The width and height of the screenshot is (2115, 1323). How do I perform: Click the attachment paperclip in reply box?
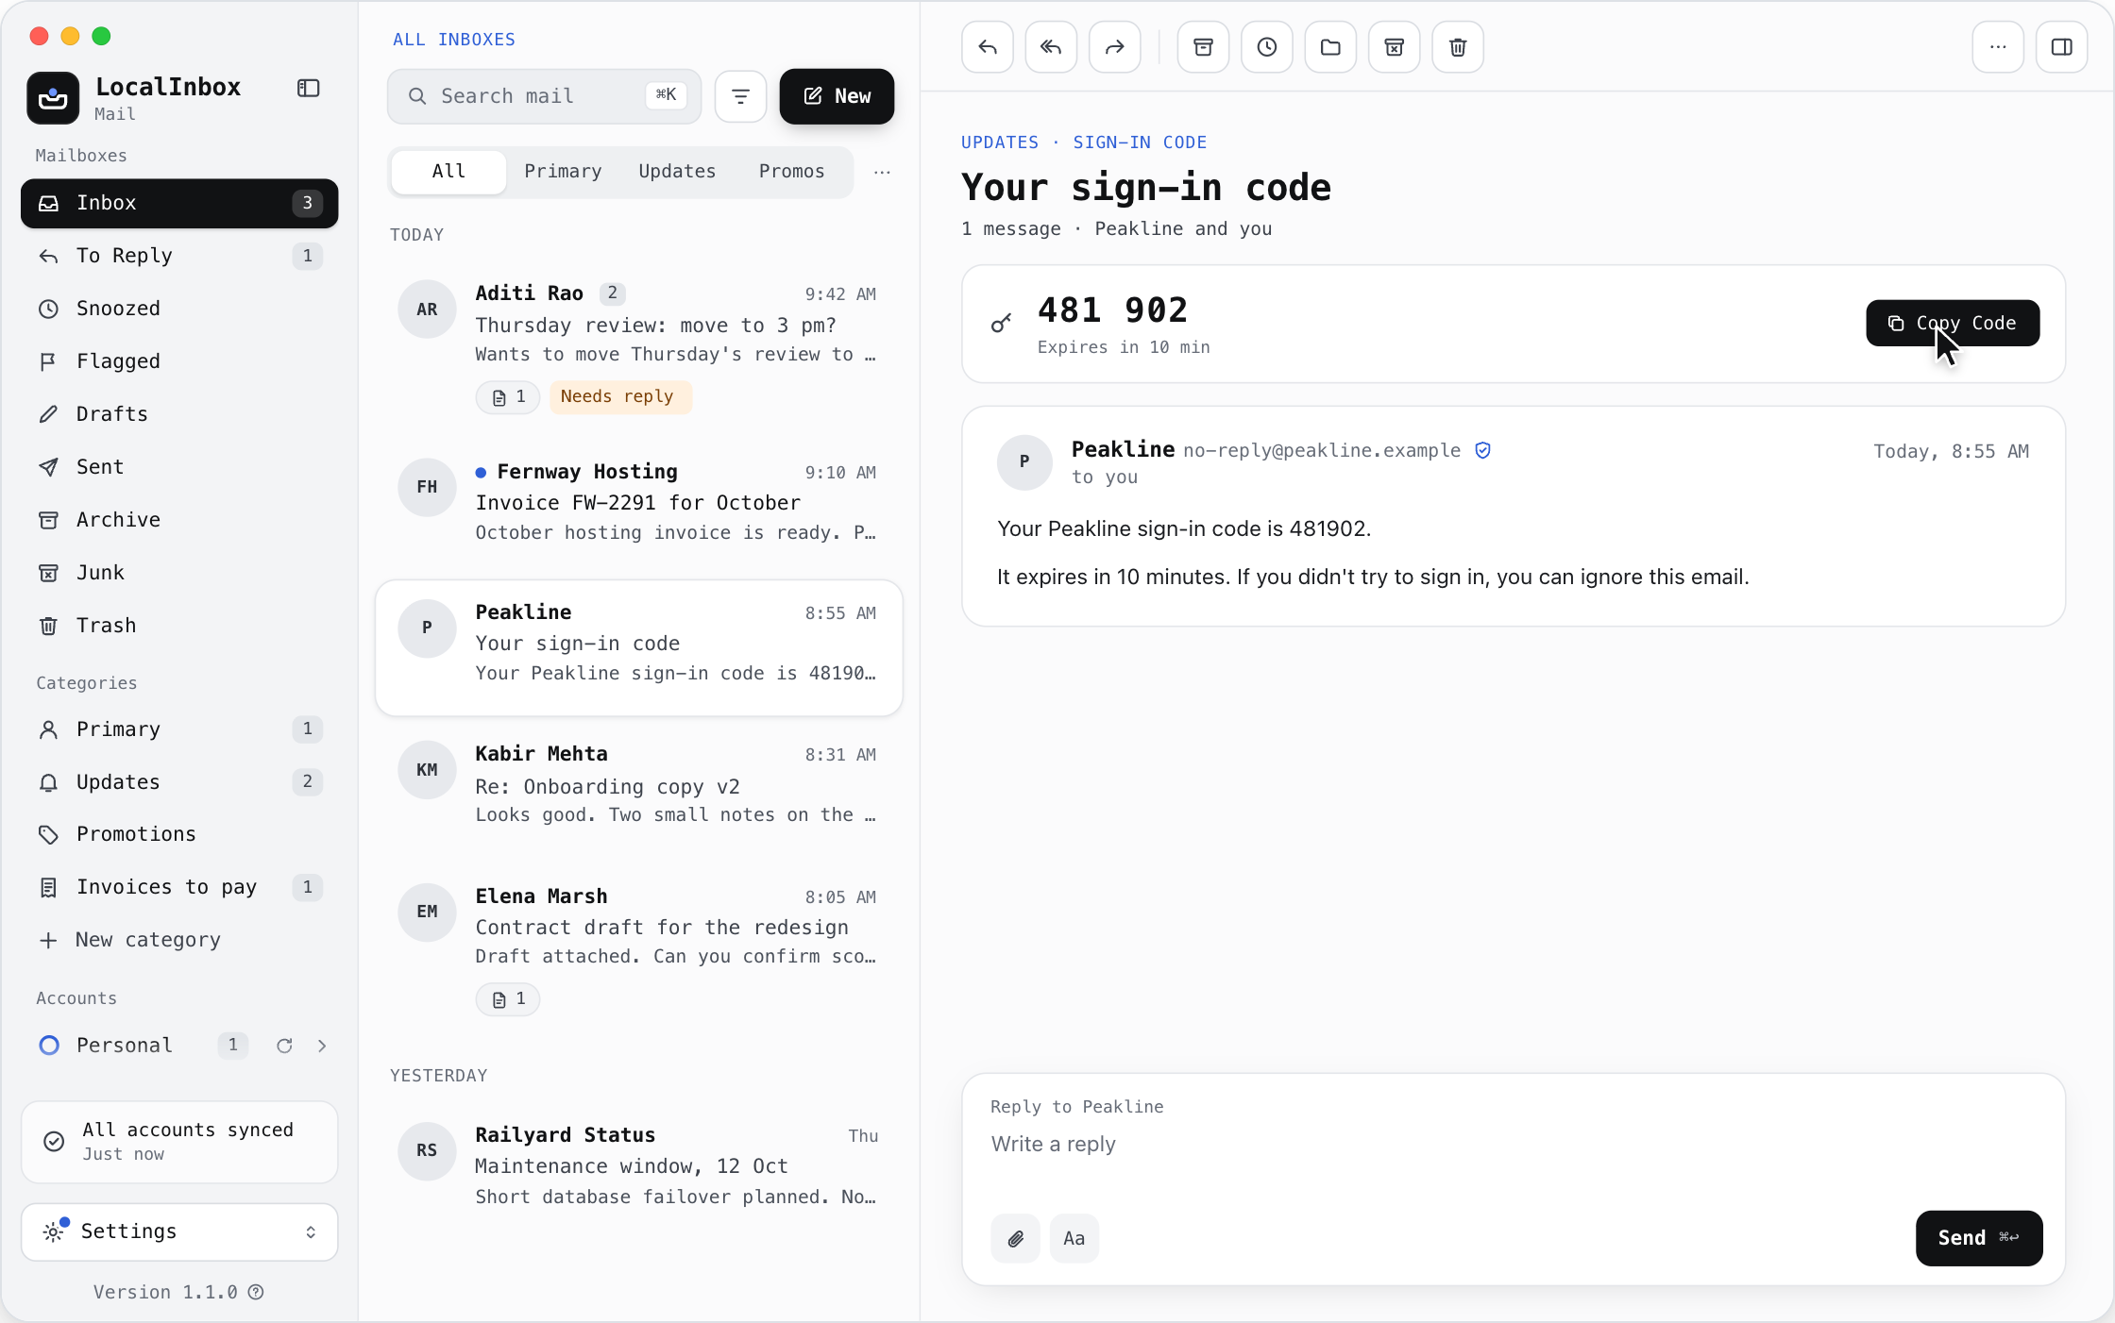point(1016,1238)
